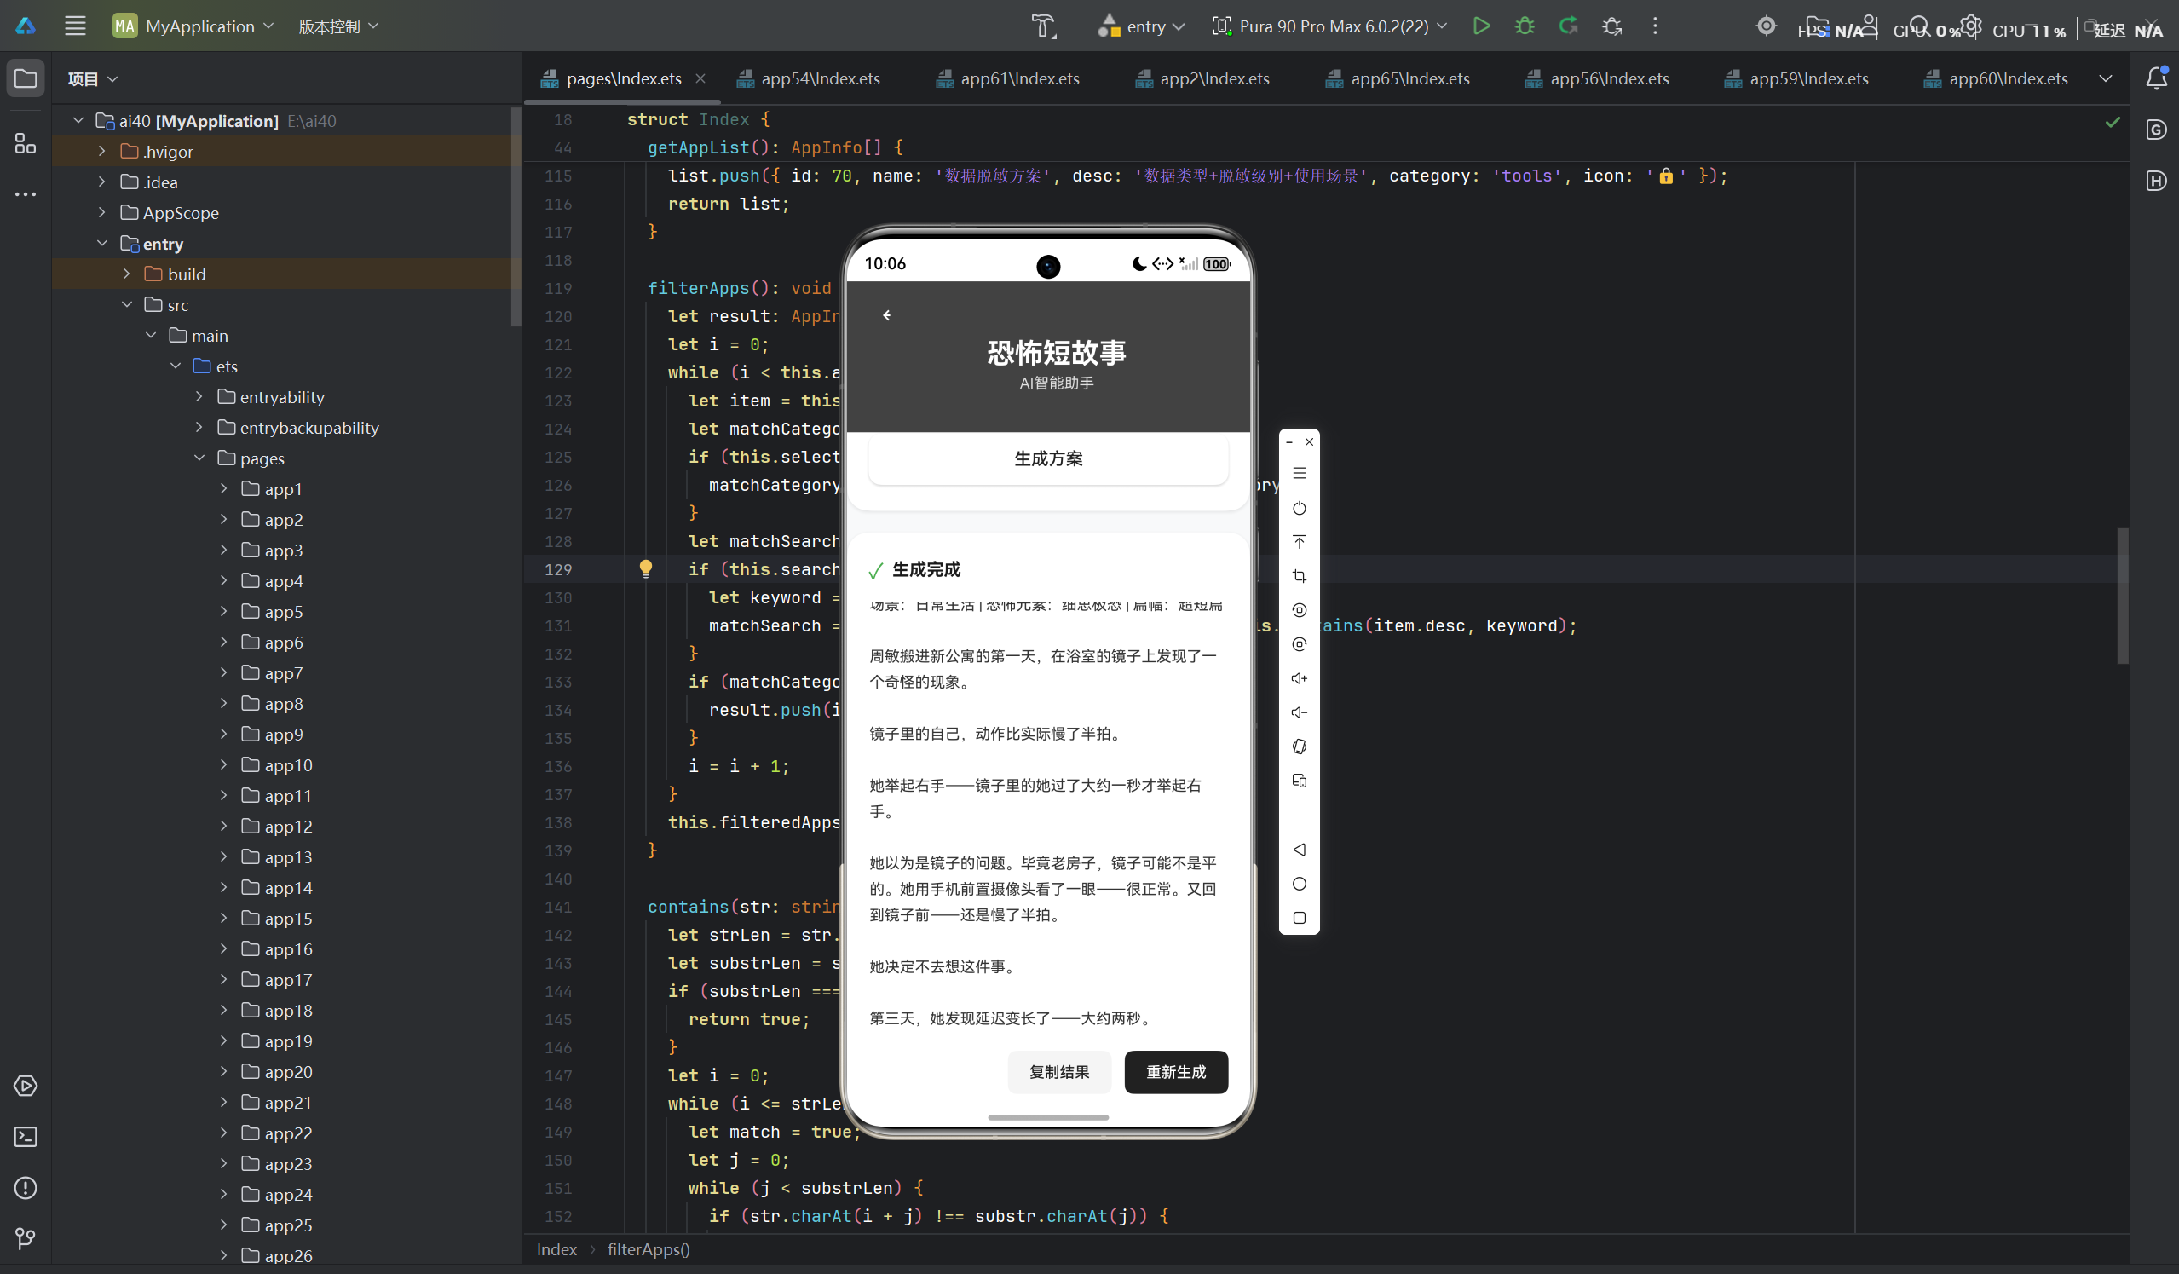Open the version control branch icon at bottom left
Viewport: 2179px width, 1274px height.
point(26,1238)
